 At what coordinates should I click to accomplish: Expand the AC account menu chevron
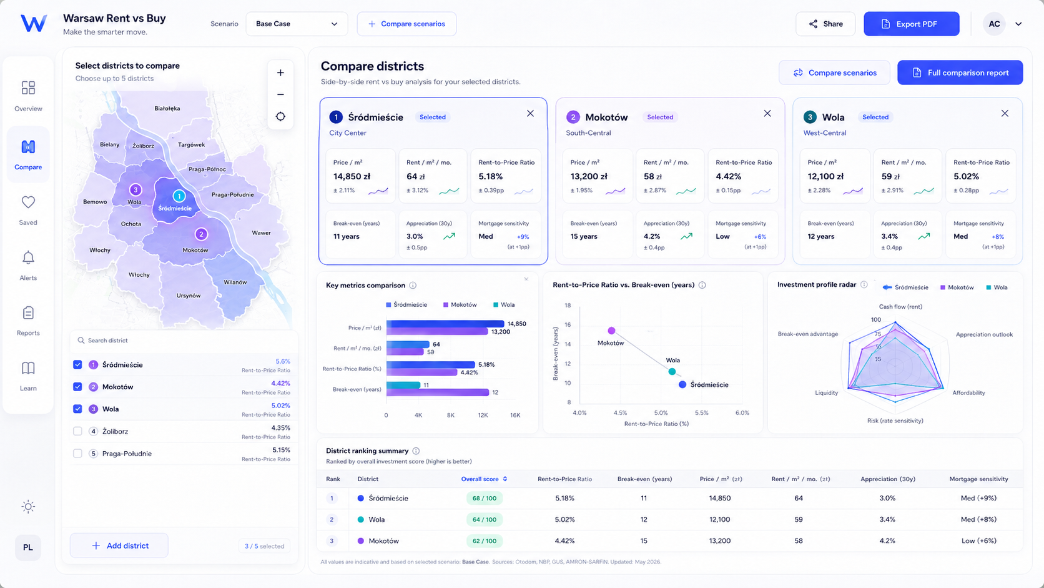[x=1018, y=24]
